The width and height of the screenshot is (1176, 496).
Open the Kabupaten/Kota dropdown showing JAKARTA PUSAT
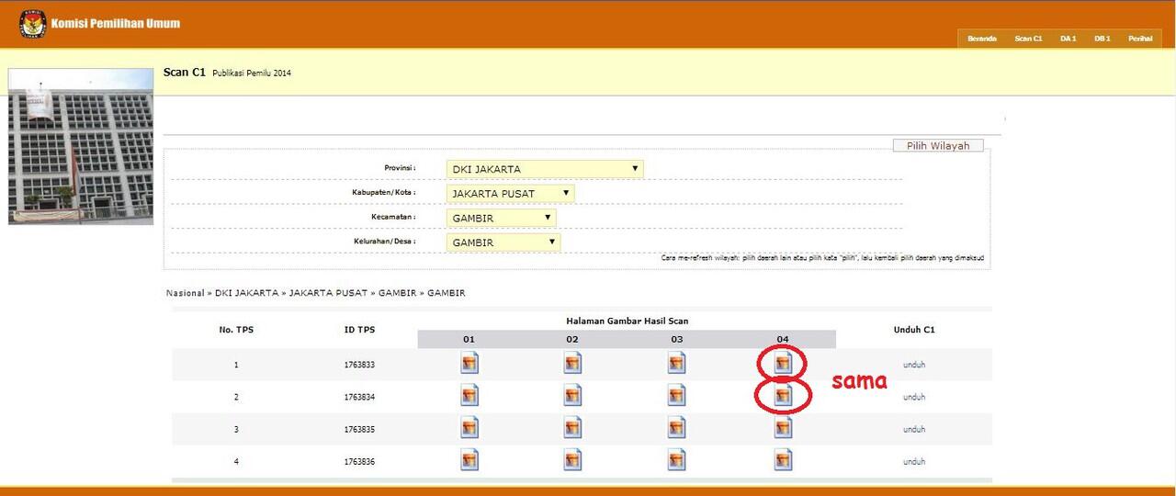510,193
